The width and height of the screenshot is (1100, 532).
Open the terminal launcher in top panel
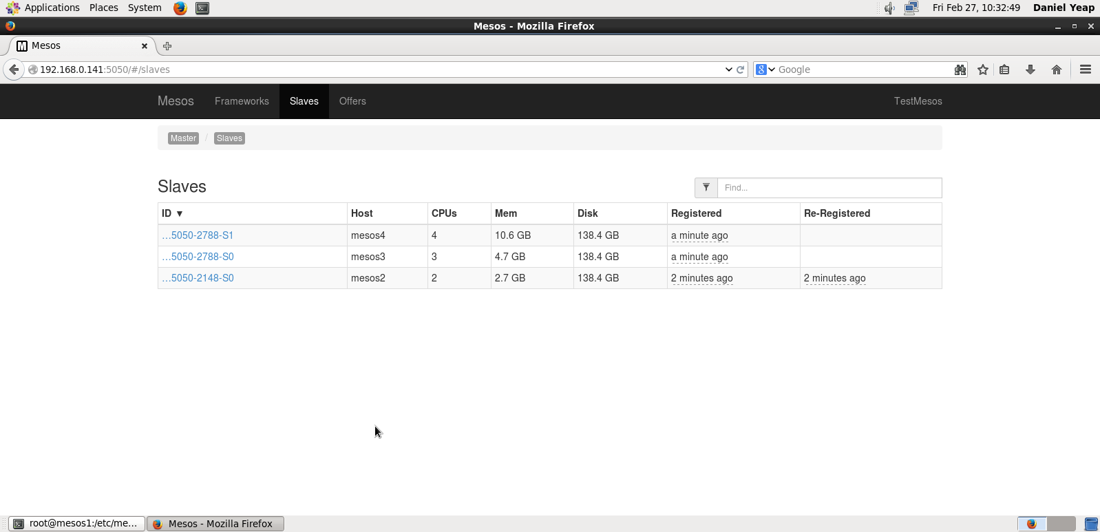coord(202,8)
